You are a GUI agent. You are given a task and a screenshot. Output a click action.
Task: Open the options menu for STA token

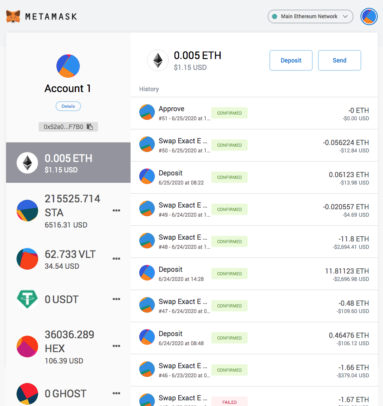tap(116, 211)
